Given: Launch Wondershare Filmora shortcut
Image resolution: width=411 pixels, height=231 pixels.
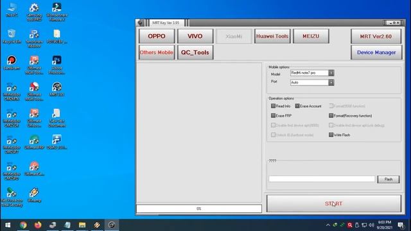Looking at the screenshot, I should (57, 12).
